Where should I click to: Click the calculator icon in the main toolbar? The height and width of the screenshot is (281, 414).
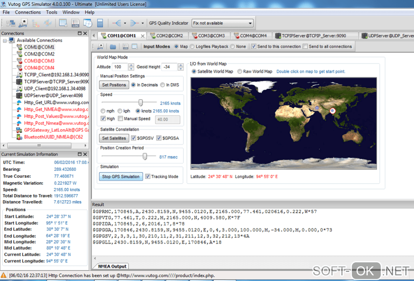pyautogui.click(x=100, y=23)
